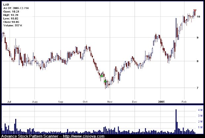The width and height of the screenshot is (205, 138).
Task: Click the 2 M volume axis label
Action: coord(200,122)
